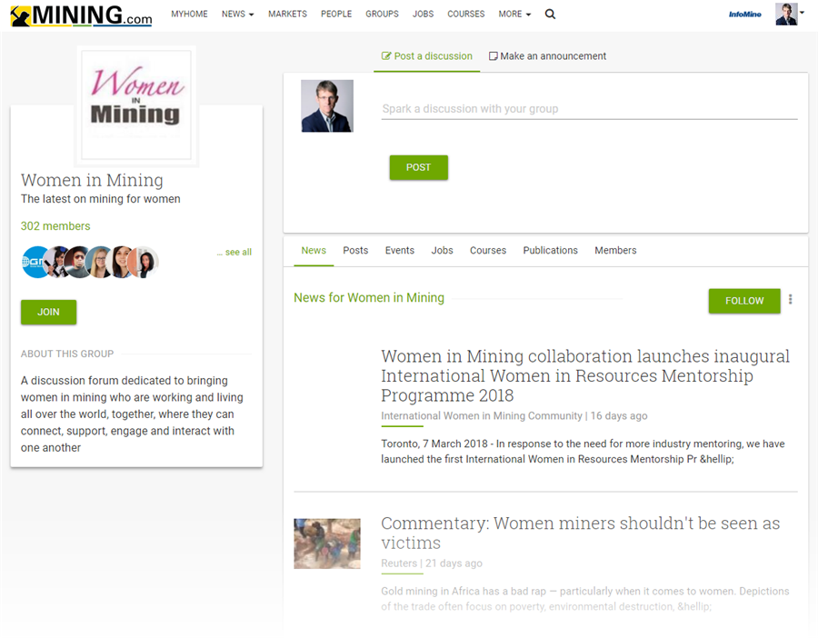Expand the NEWS dropdown in navbar

[x=237, y=15]
